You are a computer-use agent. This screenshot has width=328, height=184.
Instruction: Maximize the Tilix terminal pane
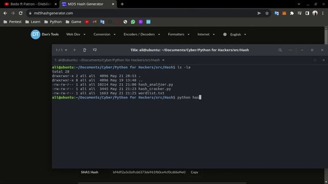315,60
